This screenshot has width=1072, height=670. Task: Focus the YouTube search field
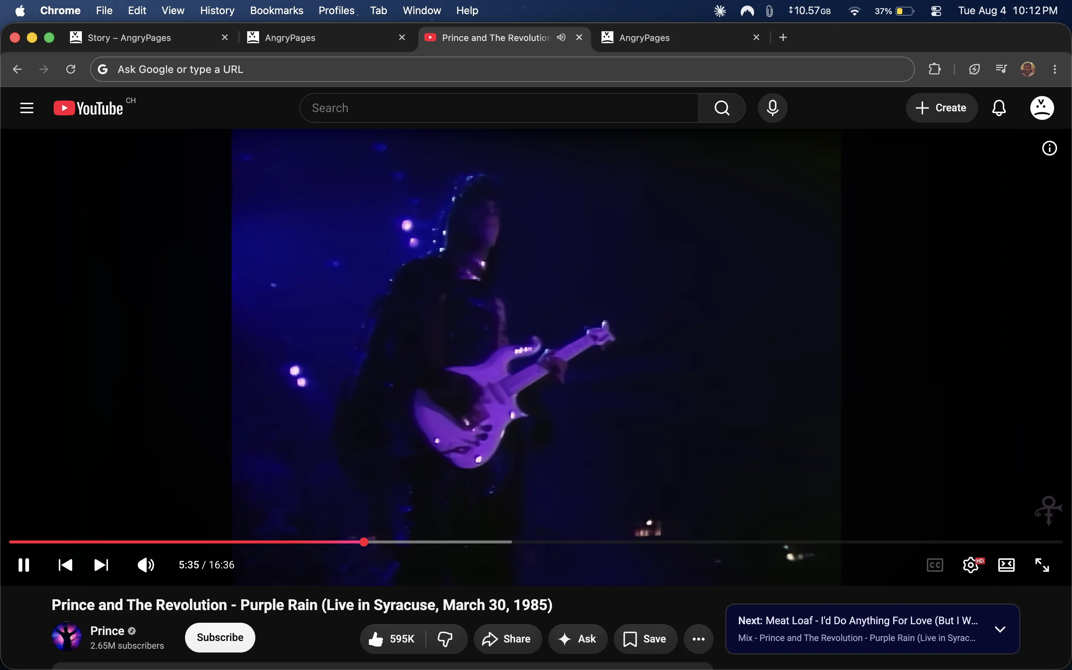(499, 108)
